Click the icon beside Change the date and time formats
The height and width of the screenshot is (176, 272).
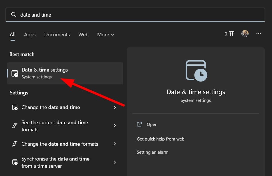(15, 144)
